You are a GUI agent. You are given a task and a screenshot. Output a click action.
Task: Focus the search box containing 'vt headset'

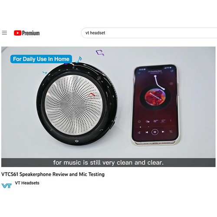149,33
